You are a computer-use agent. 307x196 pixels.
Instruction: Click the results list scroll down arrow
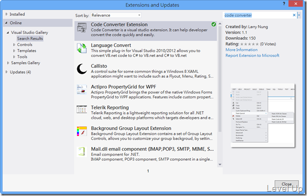coord(220,165)
